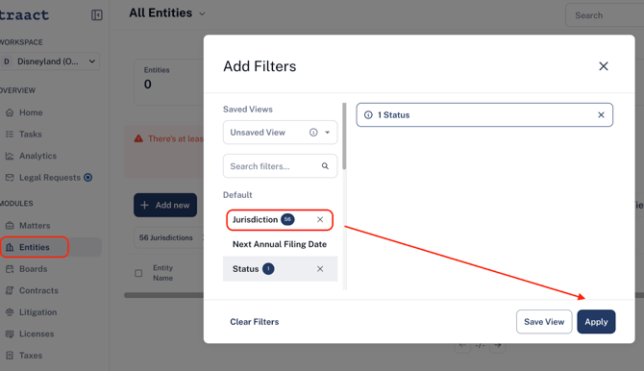This screenshot has height=371, width=644.
Task: Focus the top Search field
Action: click(605, 15)
